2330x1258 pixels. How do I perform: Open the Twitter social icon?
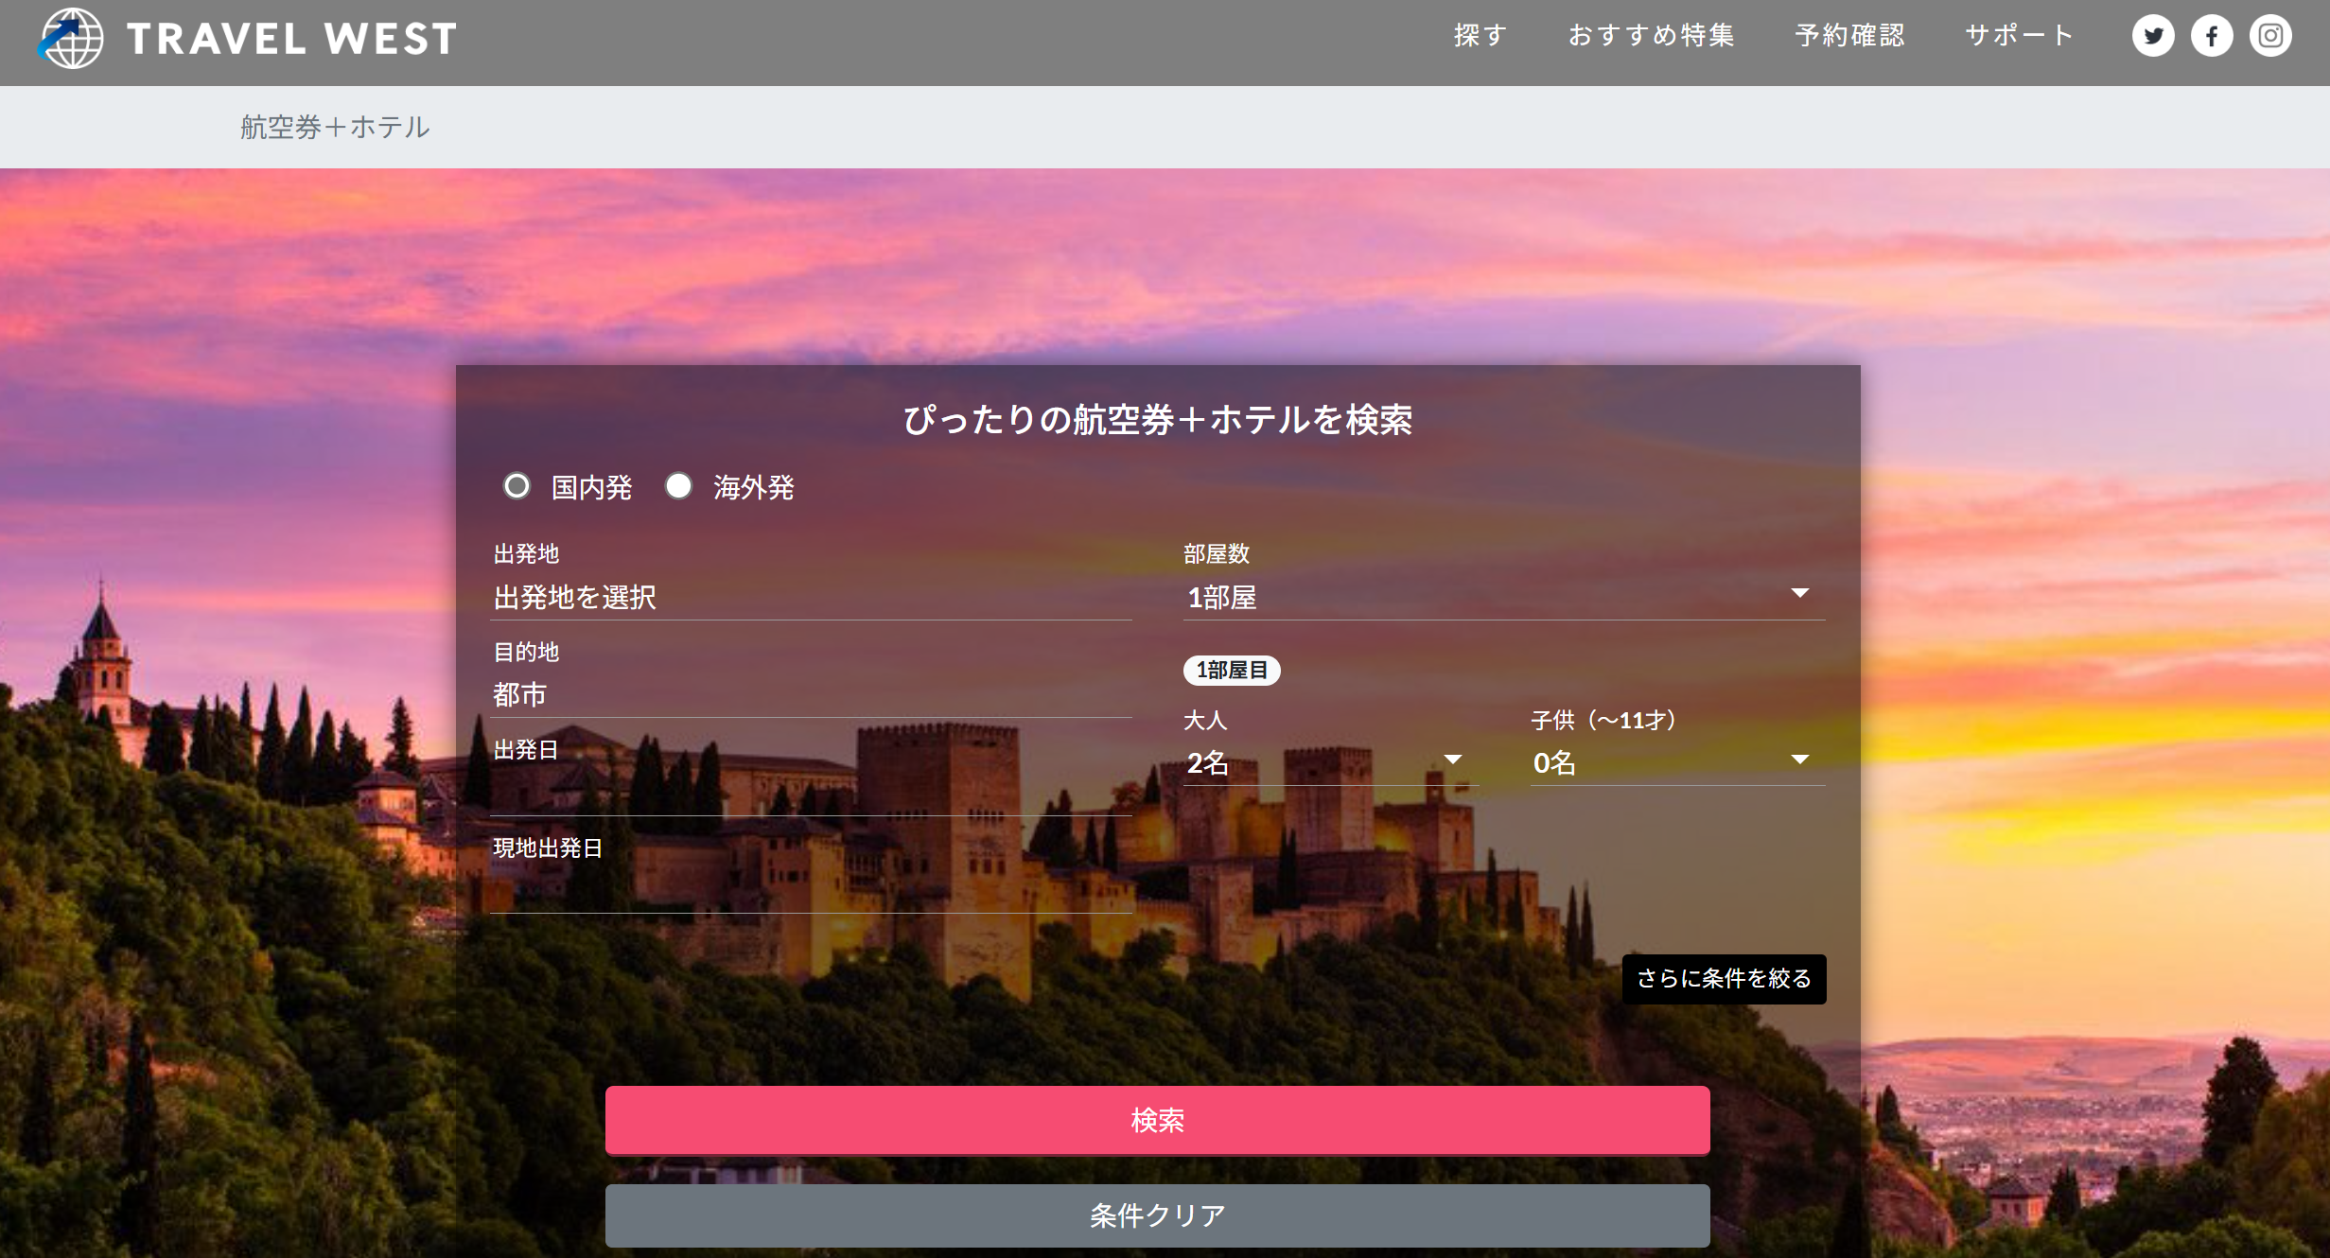coord(2153,36)
